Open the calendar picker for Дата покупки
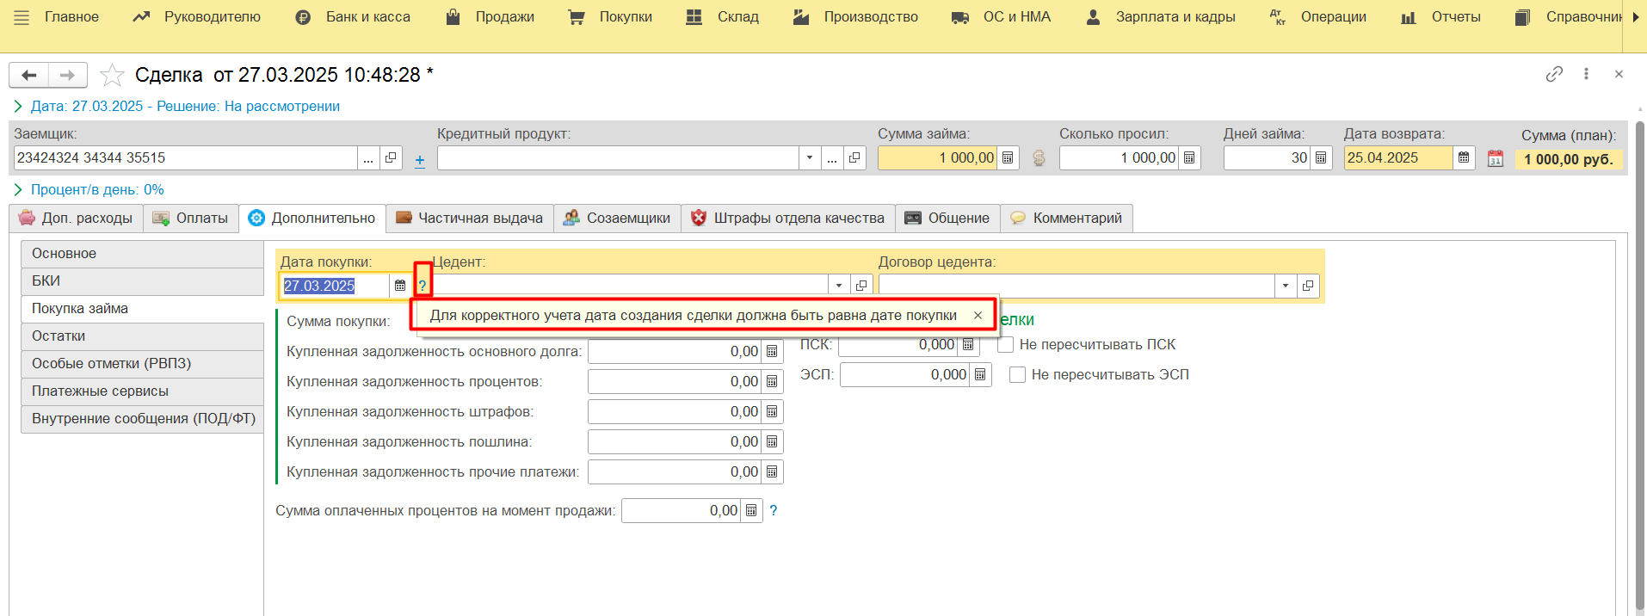 coord(400,286)
